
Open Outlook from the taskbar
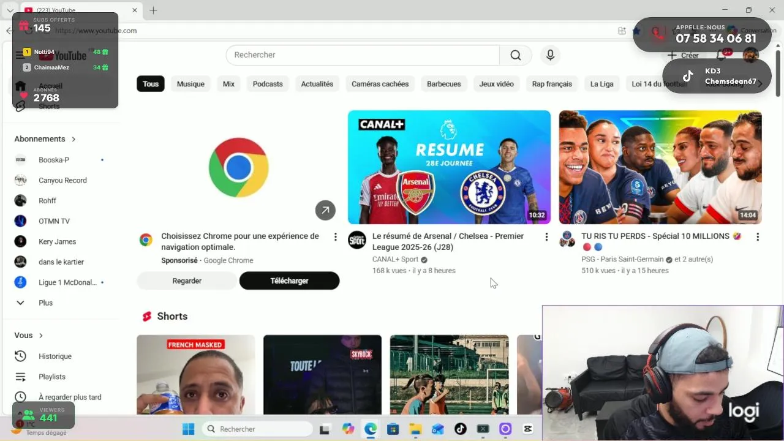438,429
